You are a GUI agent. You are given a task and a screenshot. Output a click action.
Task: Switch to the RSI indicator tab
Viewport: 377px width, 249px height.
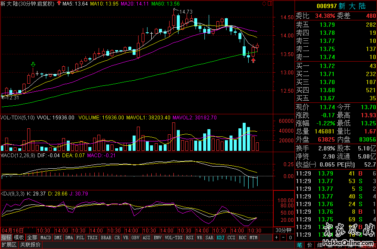click(x=190, y=238)
